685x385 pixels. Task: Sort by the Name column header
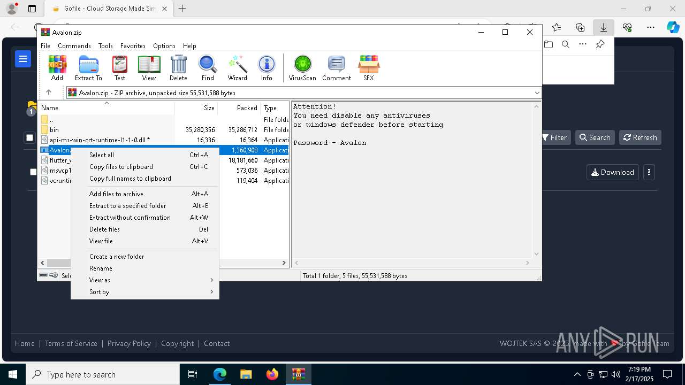107,108
